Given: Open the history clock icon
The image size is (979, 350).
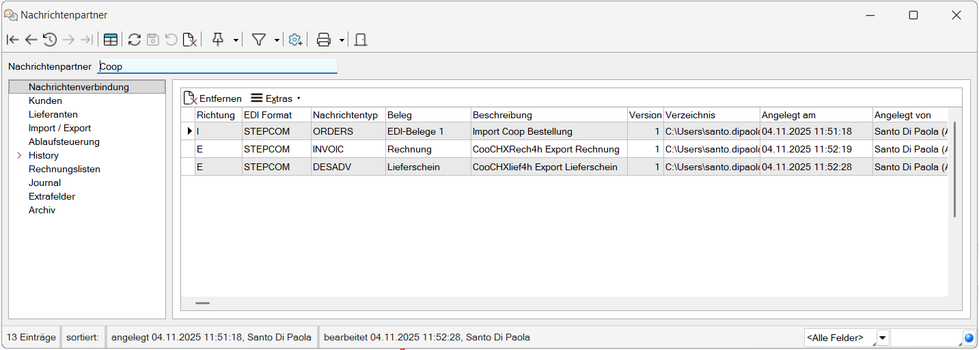Looking at the screenshot, I should tap(50, 40).
